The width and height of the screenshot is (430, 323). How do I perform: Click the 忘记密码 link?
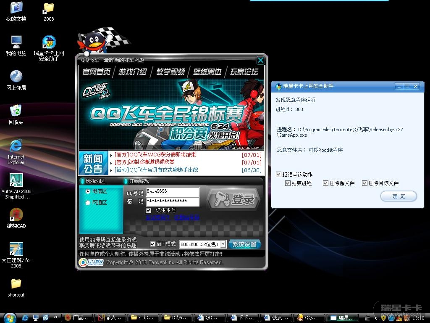click(x=158, y=217)
